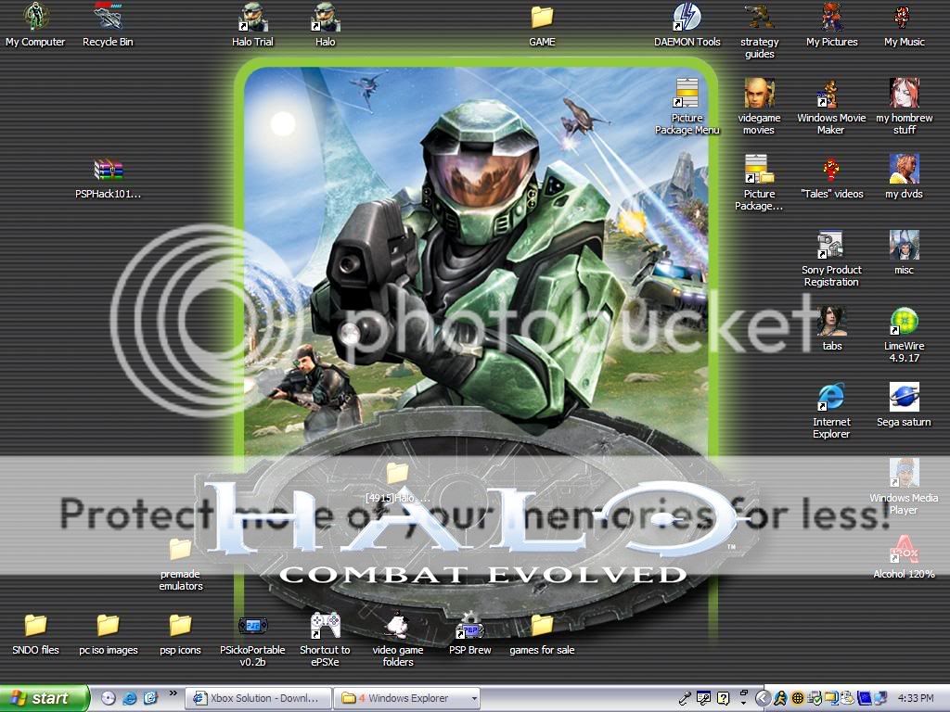This screenshot has height=712, width=950.
Task: Open the DAEMON Tools desktop icon
Action: click(x=687, y=18)
